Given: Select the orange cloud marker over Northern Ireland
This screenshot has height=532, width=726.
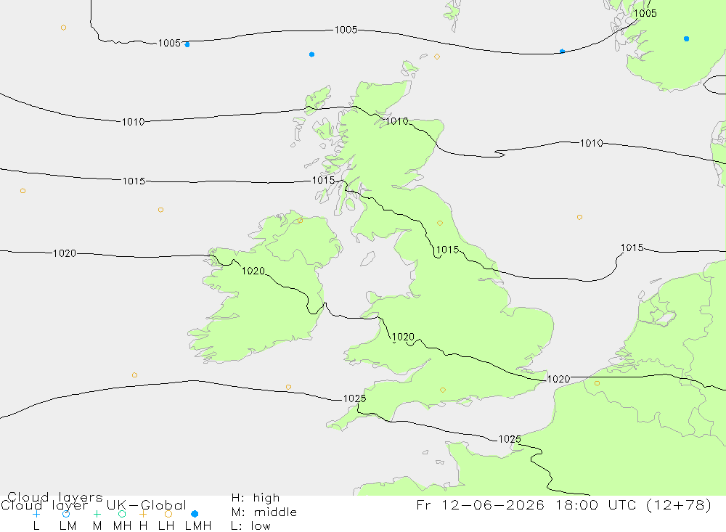Looking at the screenshot, I should [x=300, y=221].
